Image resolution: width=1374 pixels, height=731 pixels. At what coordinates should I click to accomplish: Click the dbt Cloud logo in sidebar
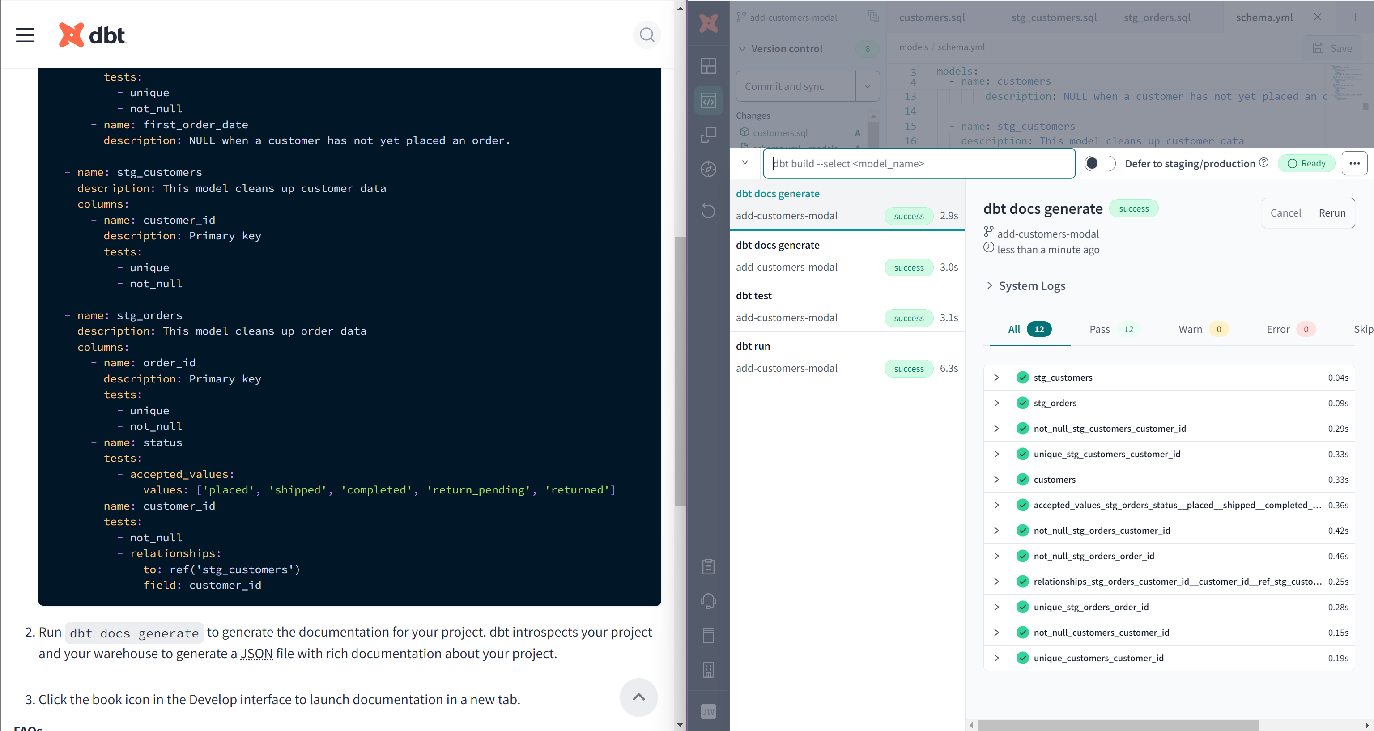tap(708, 23)
